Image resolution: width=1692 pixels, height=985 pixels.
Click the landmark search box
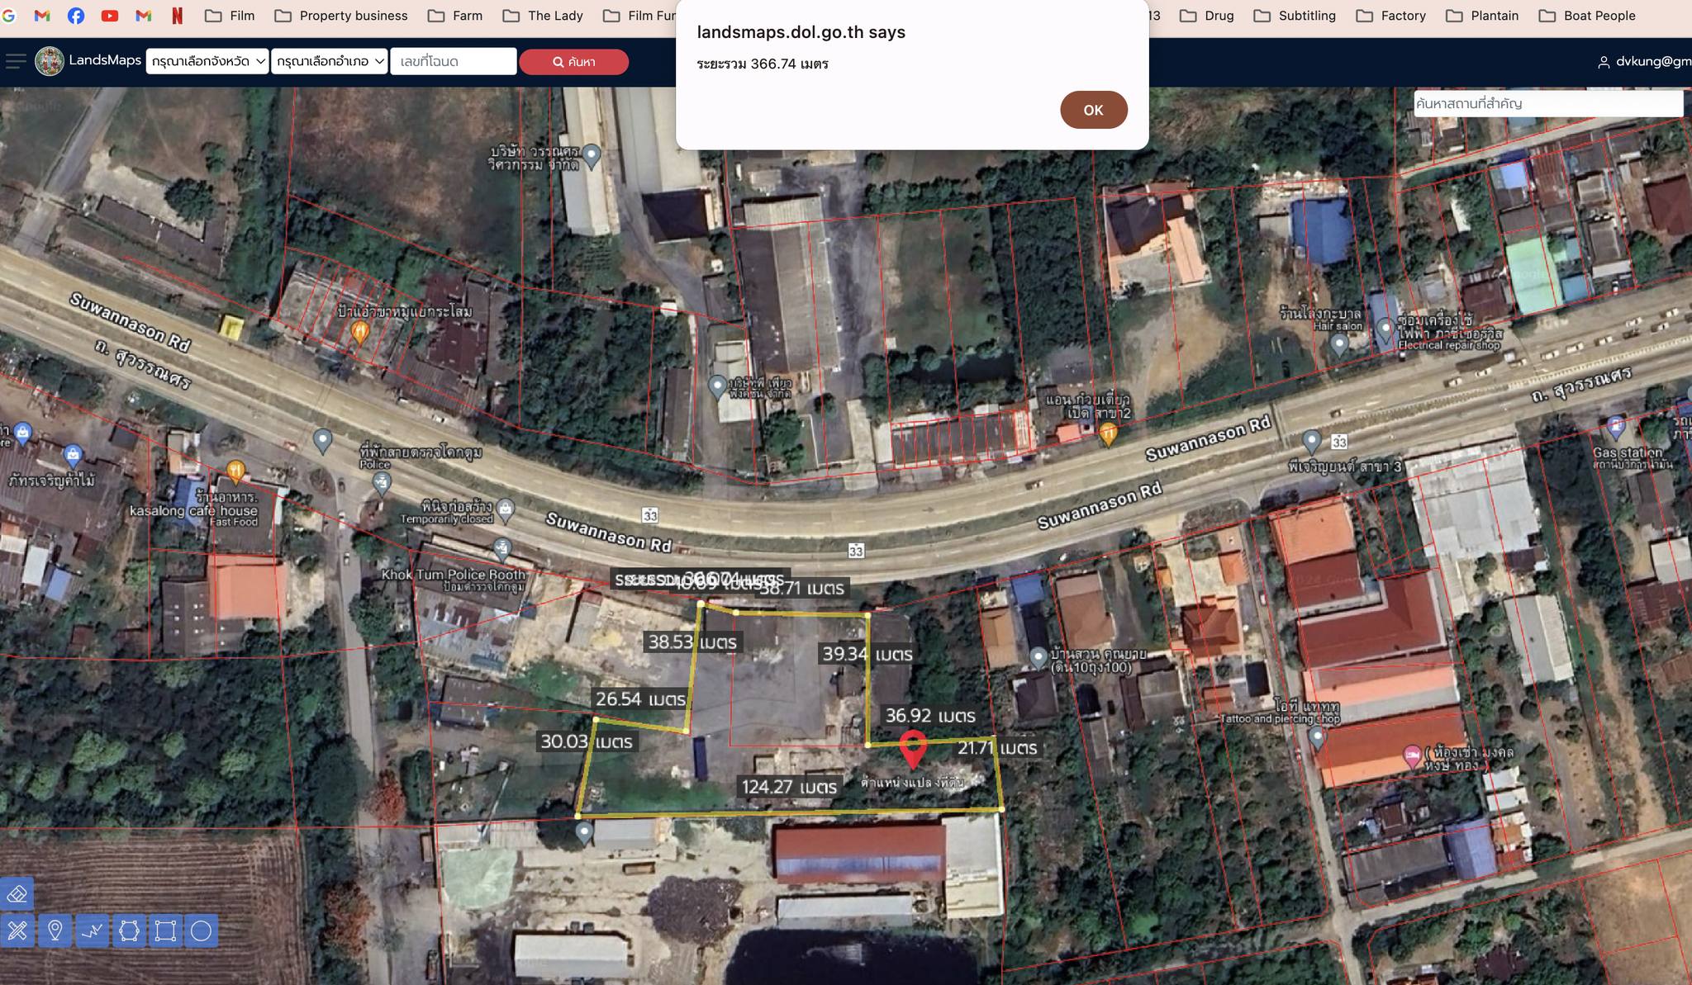(x=1547, y=103)
